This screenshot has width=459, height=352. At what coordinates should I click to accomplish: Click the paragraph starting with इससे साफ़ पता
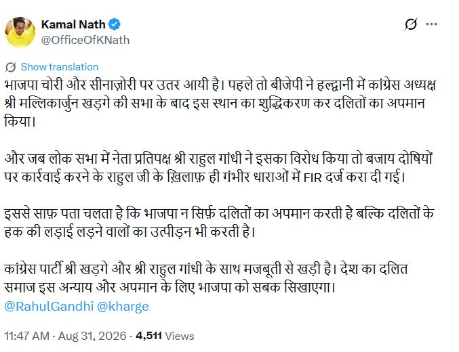(x=219, y=223)
